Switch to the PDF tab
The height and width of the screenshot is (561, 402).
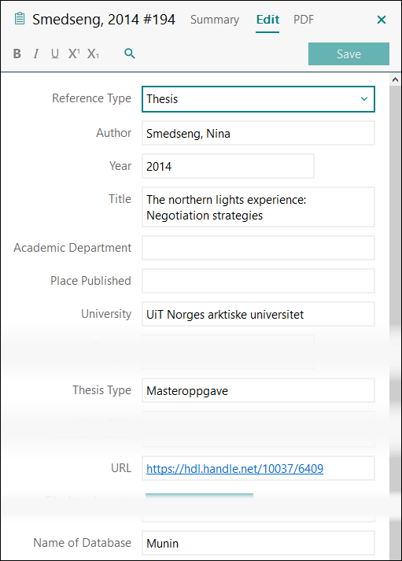pos(304,20)
